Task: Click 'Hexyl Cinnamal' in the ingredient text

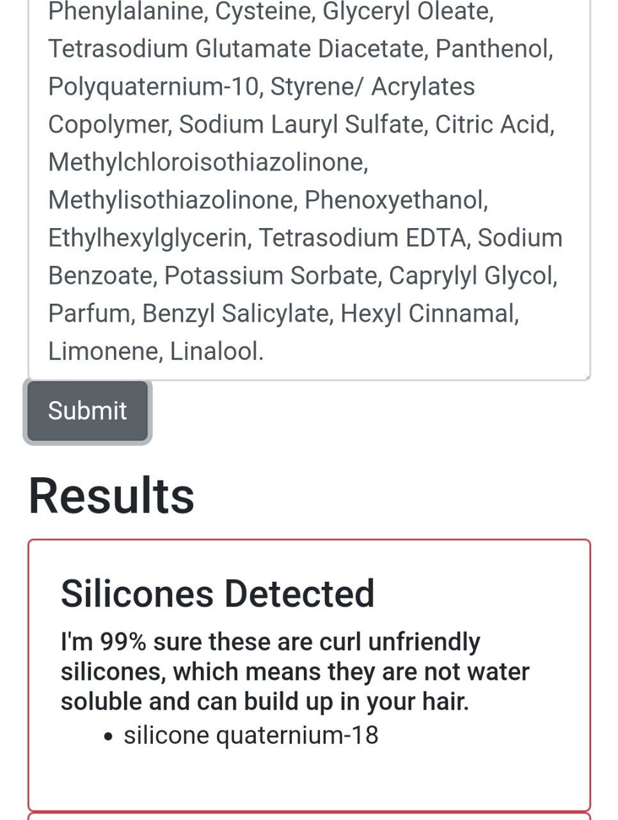Action: click(x=427, y=313)
